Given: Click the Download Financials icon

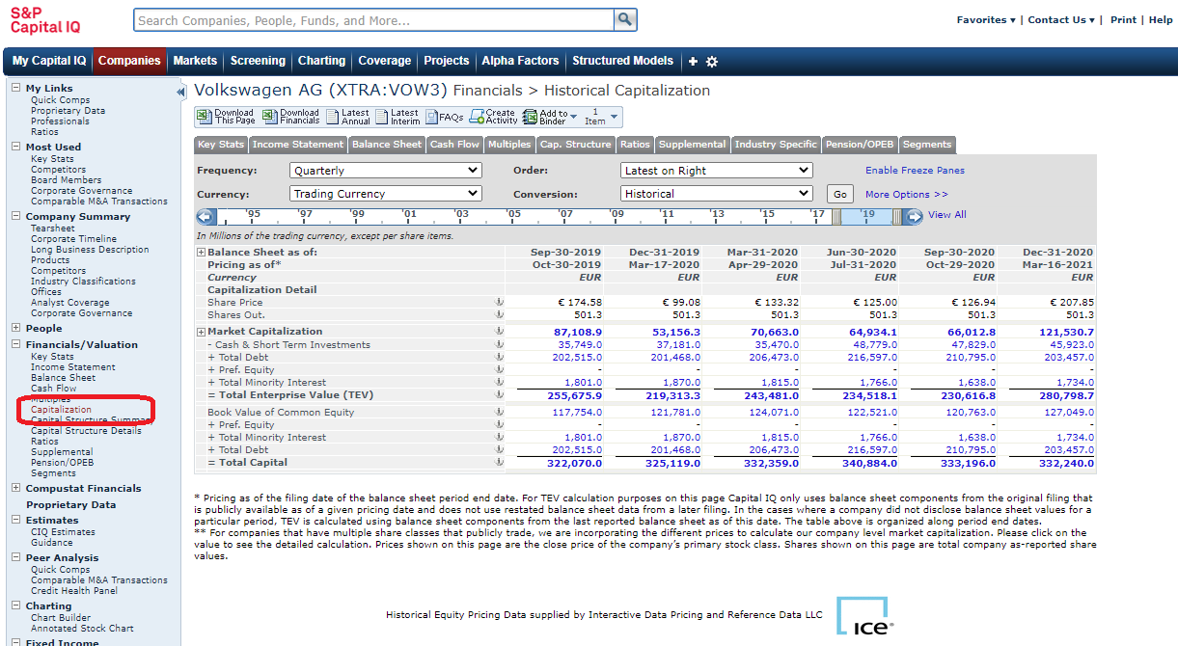Looking at the screenshot, I should pyautogui.click(x=270, y=117).
